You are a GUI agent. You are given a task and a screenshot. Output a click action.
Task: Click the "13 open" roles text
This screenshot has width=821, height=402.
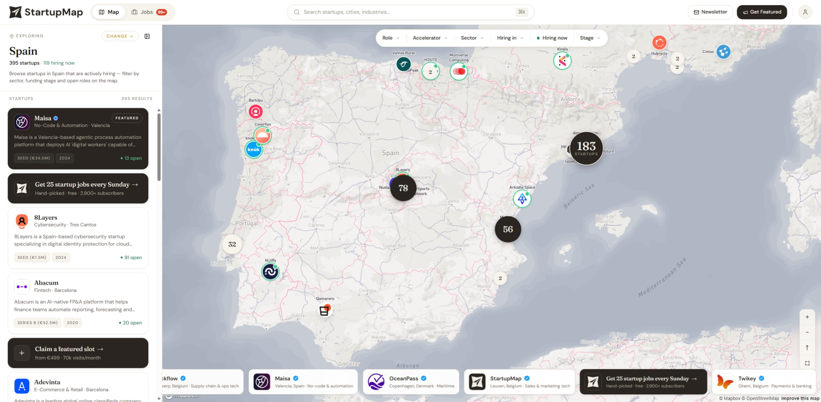[x=133, y=158]
